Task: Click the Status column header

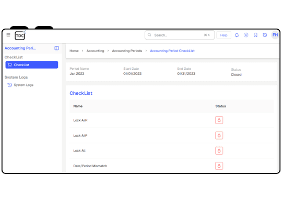Action: click(x=221, y=106)
